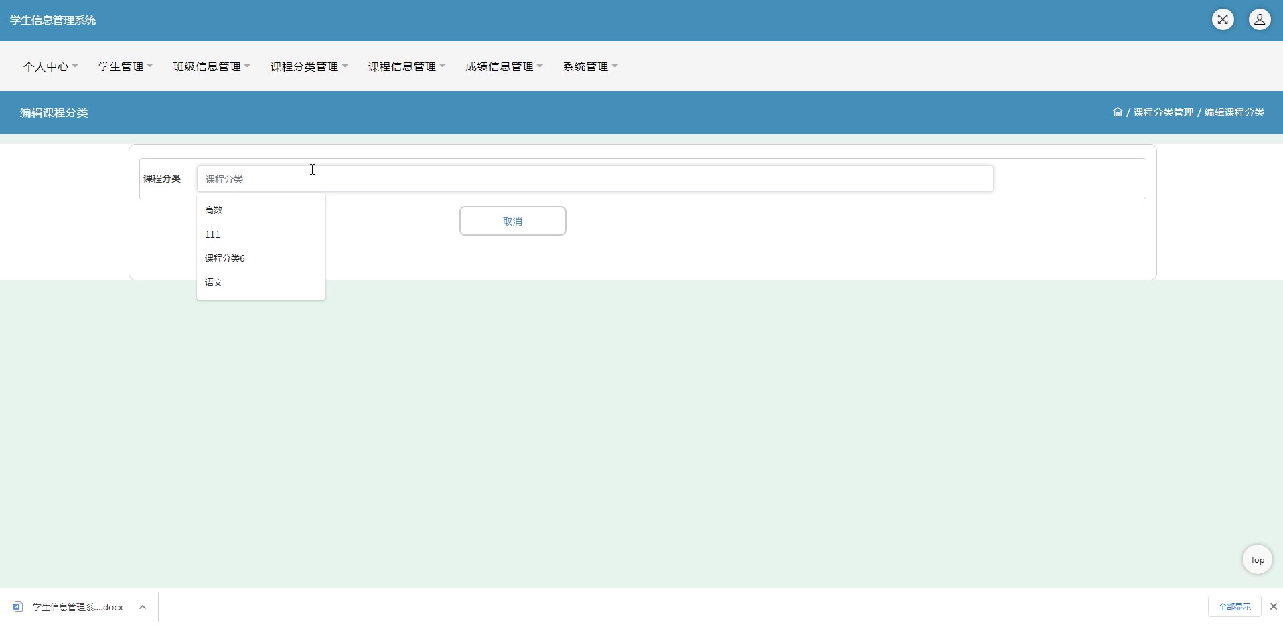Click the 课程分类 field label
Viewport: 1283px width, 625px height.
(x=162, y=179)
